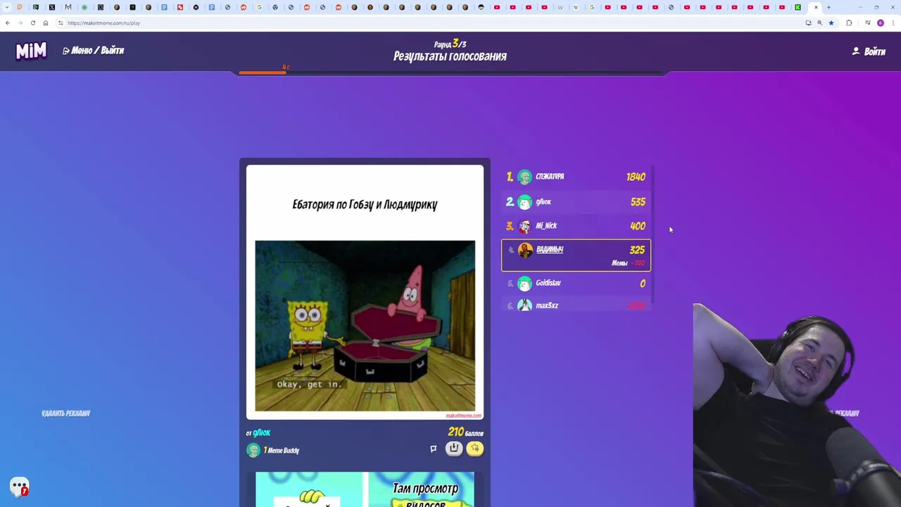Screen dimensions: 901x507
Task: Click the browser profile avatar
Action: click(x=881, y=23)
